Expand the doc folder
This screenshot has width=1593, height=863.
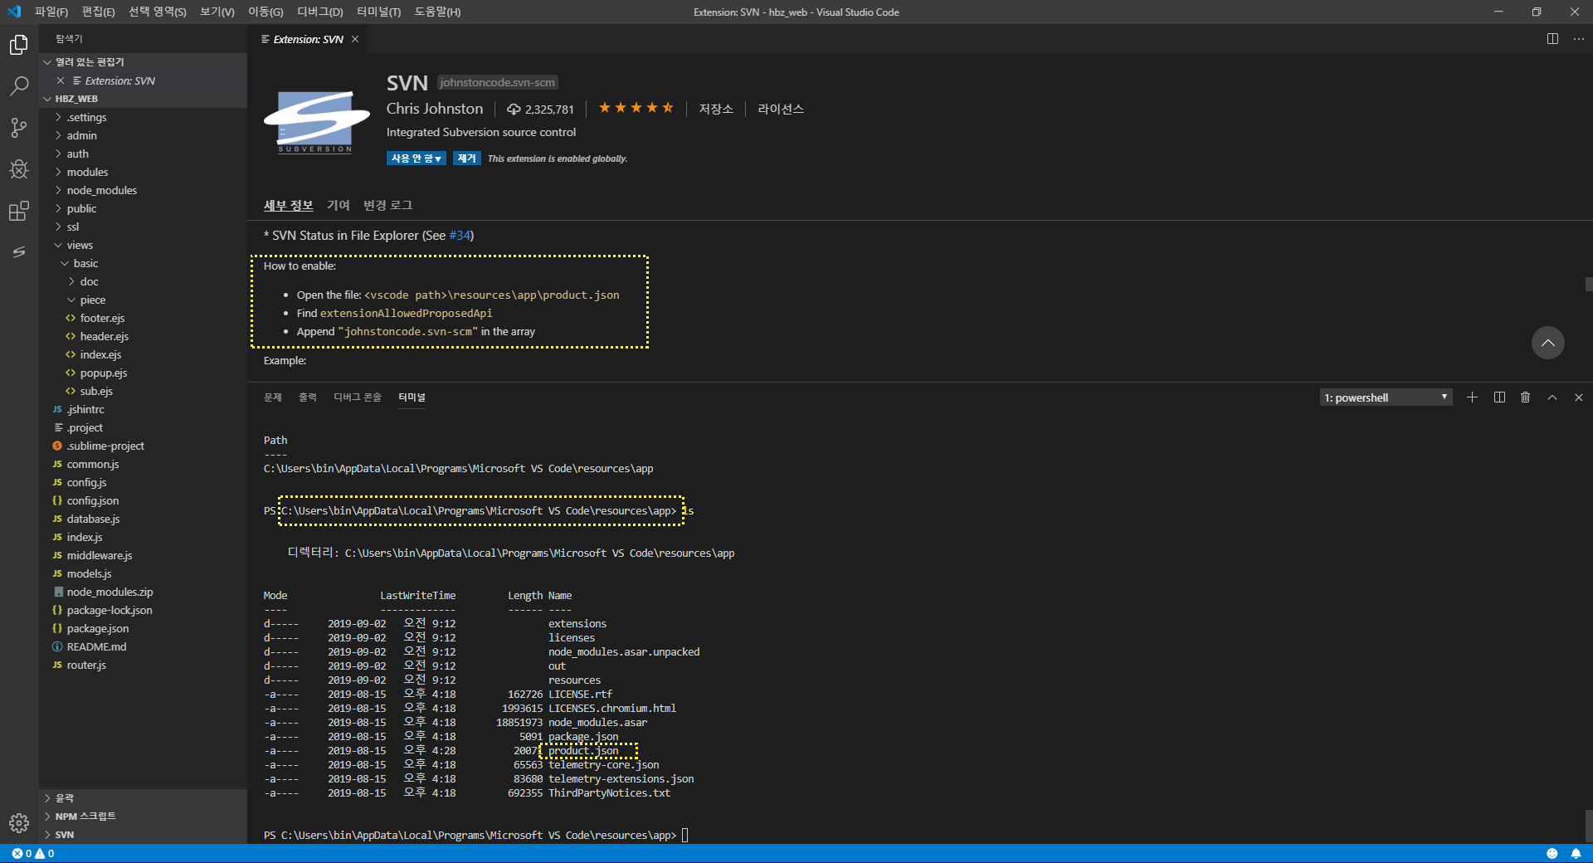pos(143,281)
